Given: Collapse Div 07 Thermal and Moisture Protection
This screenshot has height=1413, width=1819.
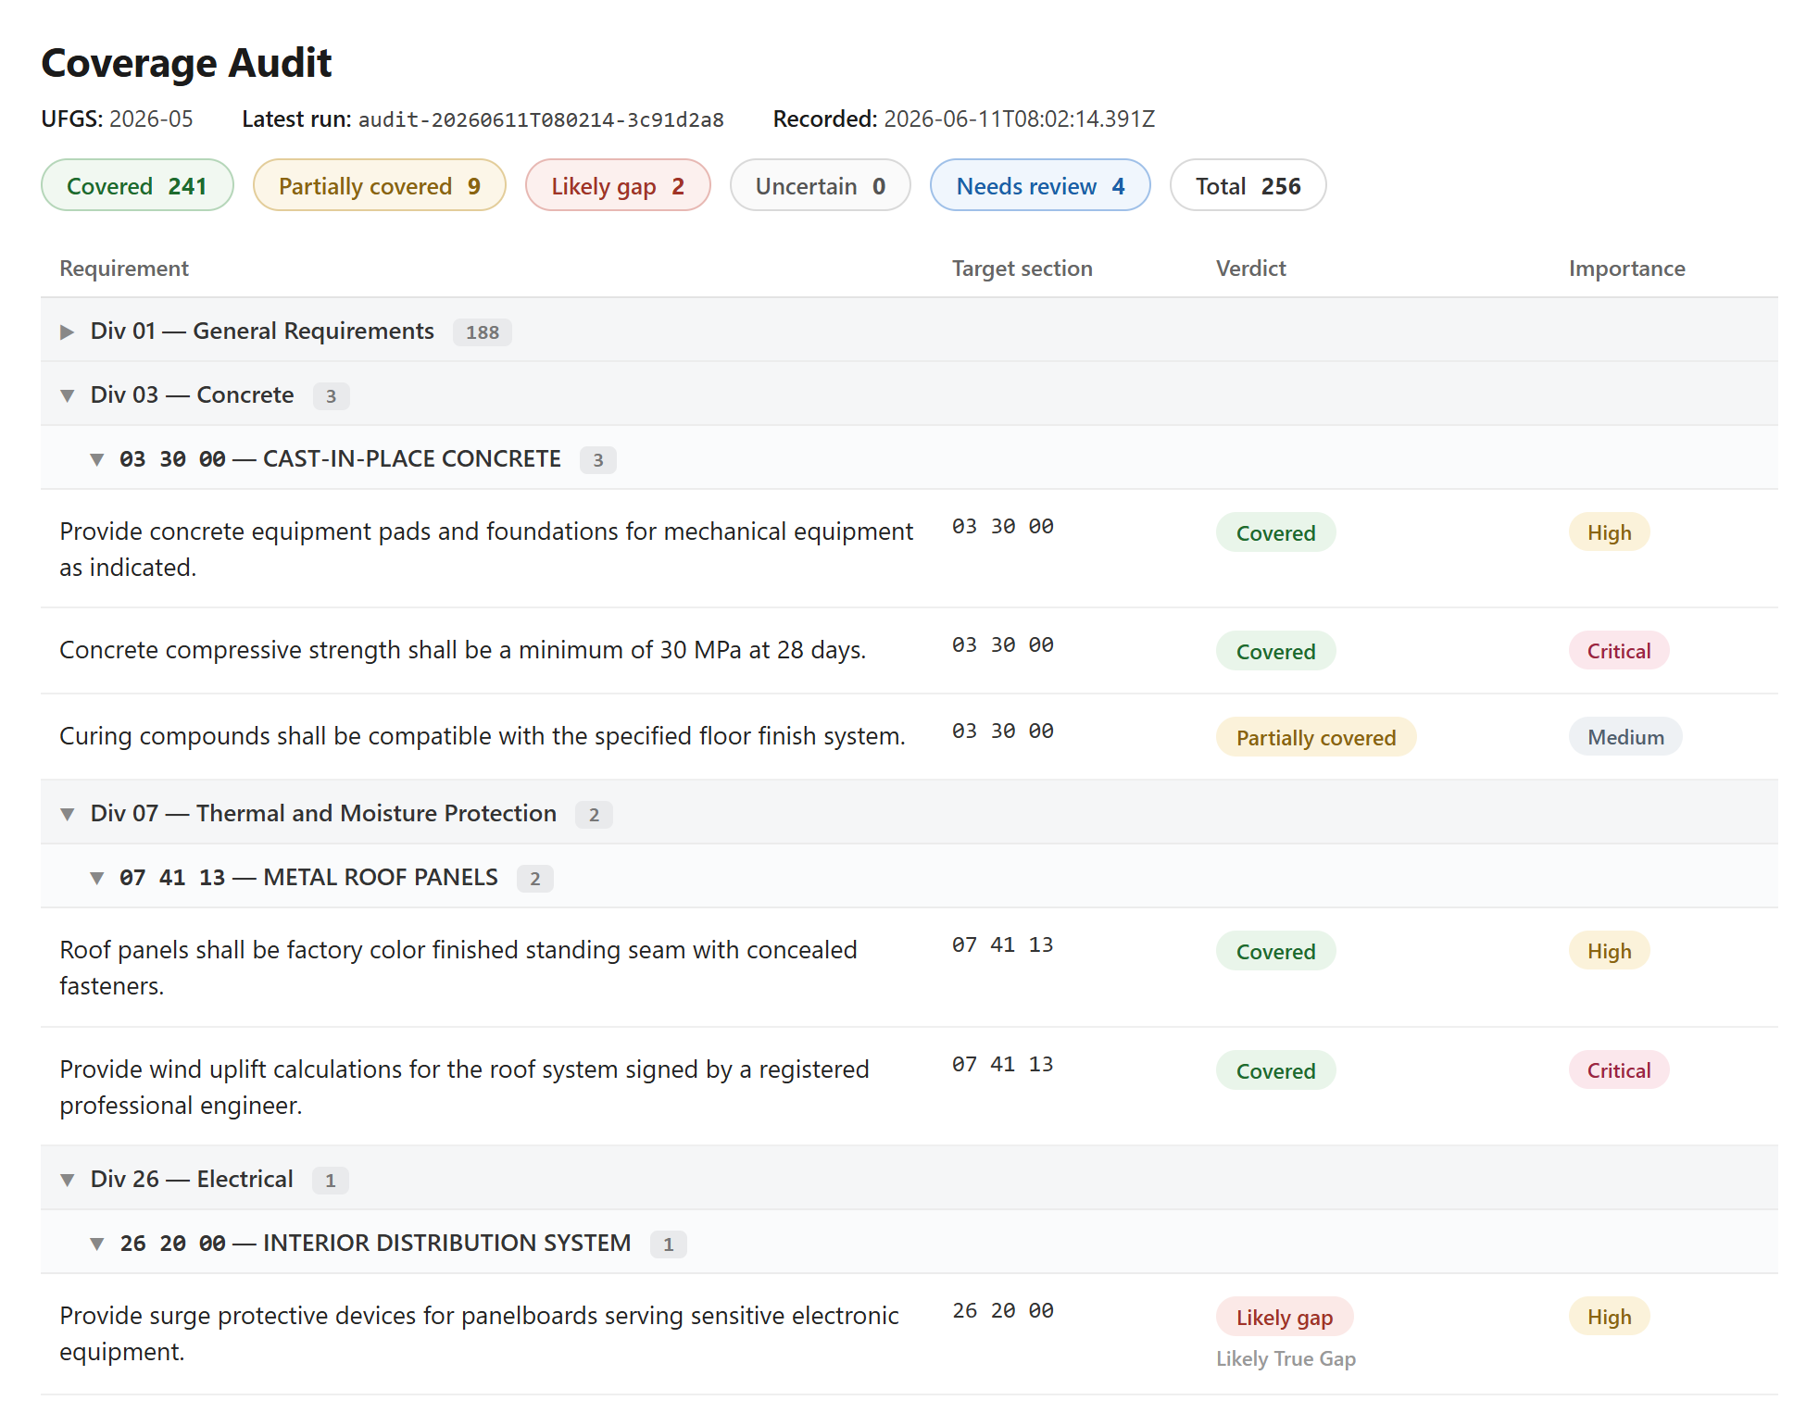Looking at the screenshot, I should tap(67, 814).
